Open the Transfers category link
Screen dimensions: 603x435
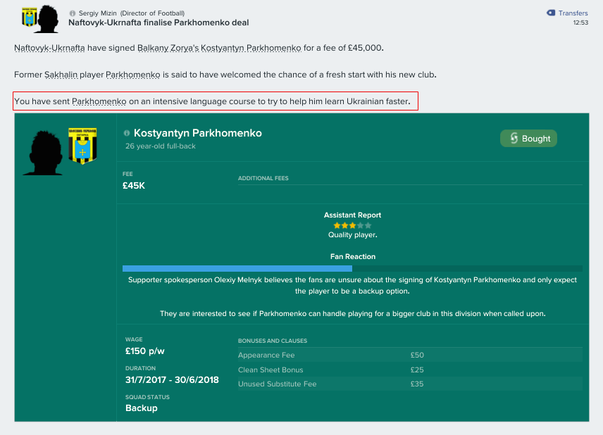pos(573,13)
